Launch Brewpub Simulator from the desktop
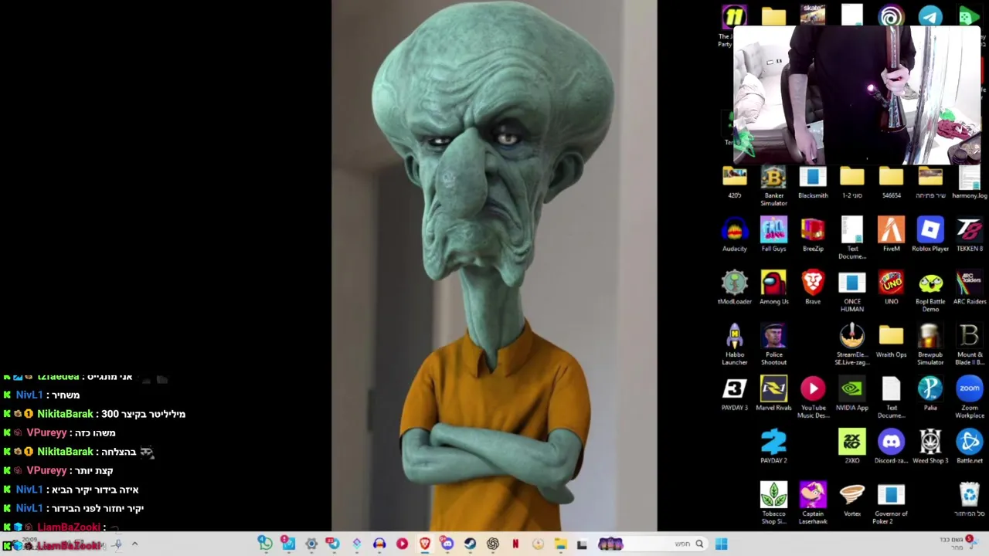 (x=930, y=344)
